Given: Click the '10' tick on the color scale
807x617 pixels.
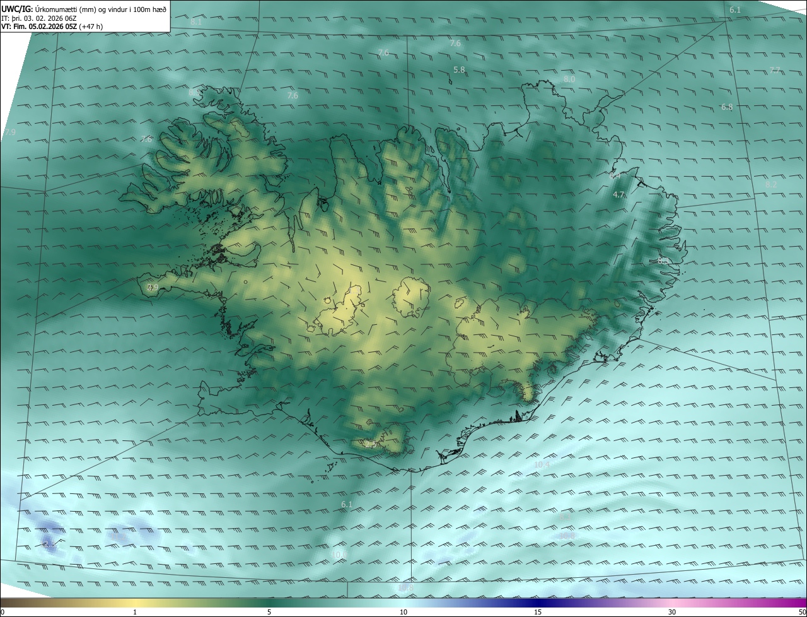Looking at the screenshot, I should (x=403, y=612).
